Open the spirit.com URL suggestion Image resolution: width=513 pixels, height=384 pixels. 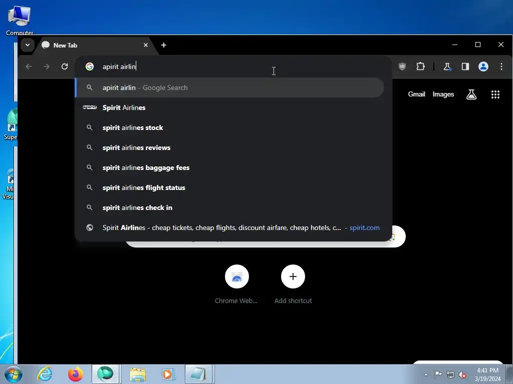(x=229, y=227)
